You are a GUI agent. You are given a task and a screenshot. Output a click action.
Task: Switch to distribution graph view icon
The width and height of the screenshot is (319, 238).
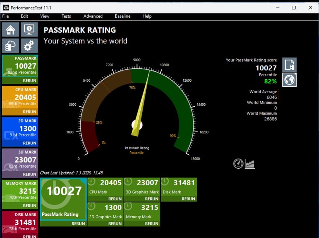(x=250, y=164)
